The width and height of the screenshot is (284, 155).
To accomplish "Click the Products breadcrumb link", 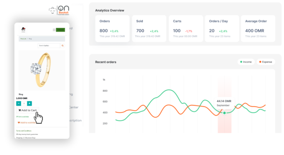I will 23,39.
